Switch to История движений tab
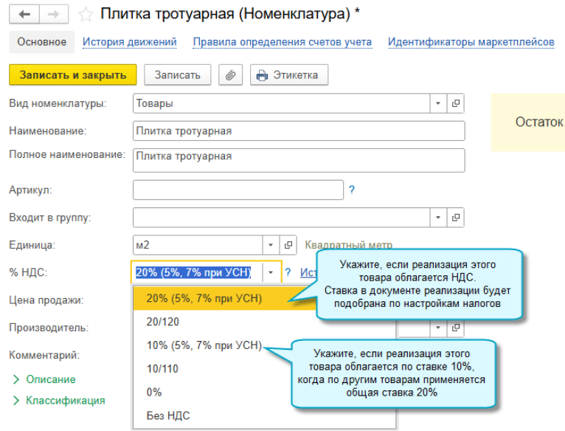Viewport: 565px width, 431px height. coord(129,42)
